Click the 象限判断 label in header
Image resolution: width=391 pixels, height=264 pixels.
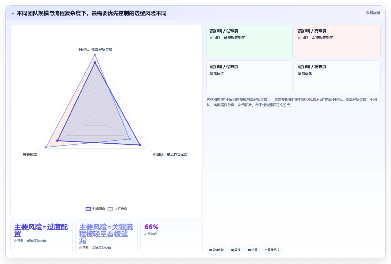(x=373, y=13)
